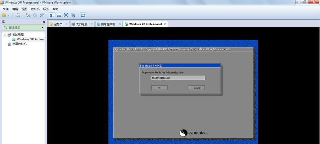
Task: Open the library search dropdown arrow
Action: coord(42,27)
